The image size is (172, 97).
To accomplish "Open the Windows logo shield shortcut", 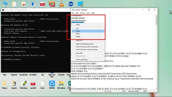I will 80,4.
